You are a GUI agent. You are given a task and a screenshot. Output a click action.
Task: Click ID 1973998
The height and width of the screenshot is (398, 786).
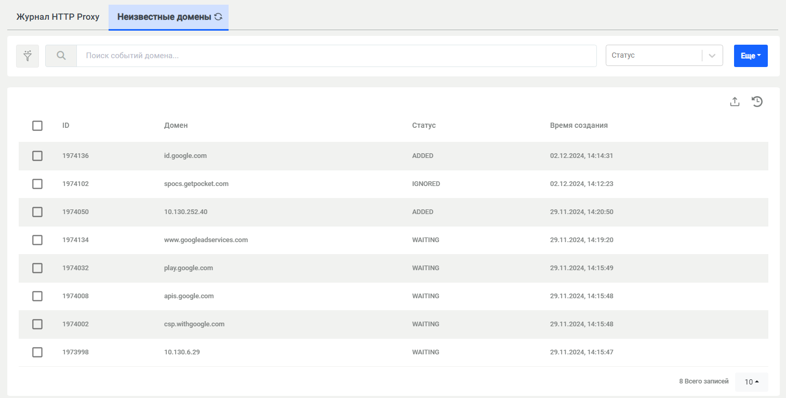coord(75,352)
